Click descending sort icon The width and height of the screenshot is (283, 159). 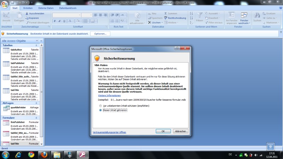(x=191, y=18)
